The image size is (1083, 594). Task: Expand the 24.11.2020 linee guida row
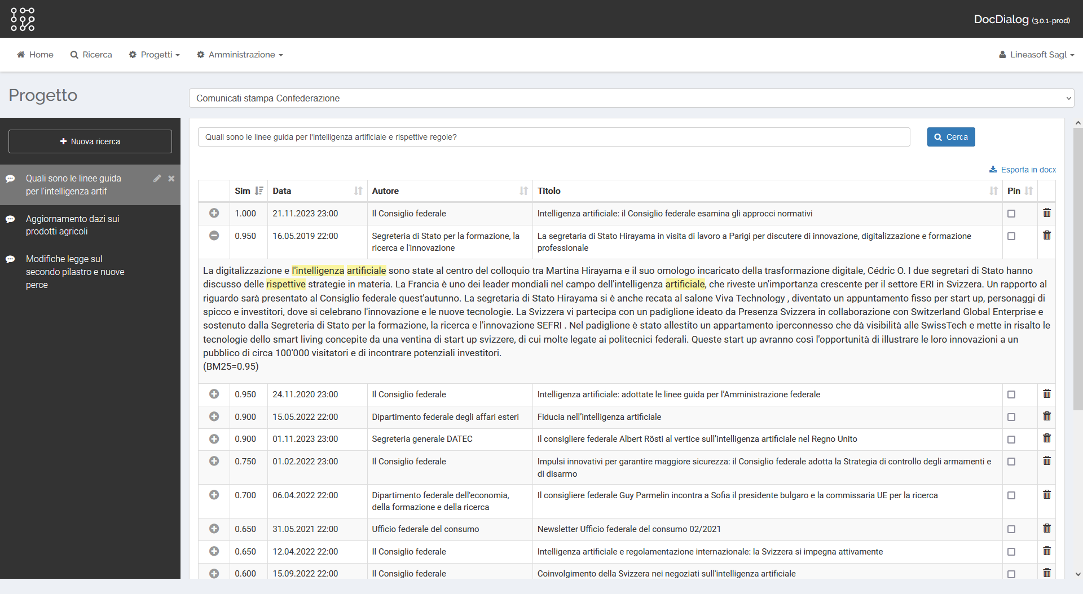[214, 394]
